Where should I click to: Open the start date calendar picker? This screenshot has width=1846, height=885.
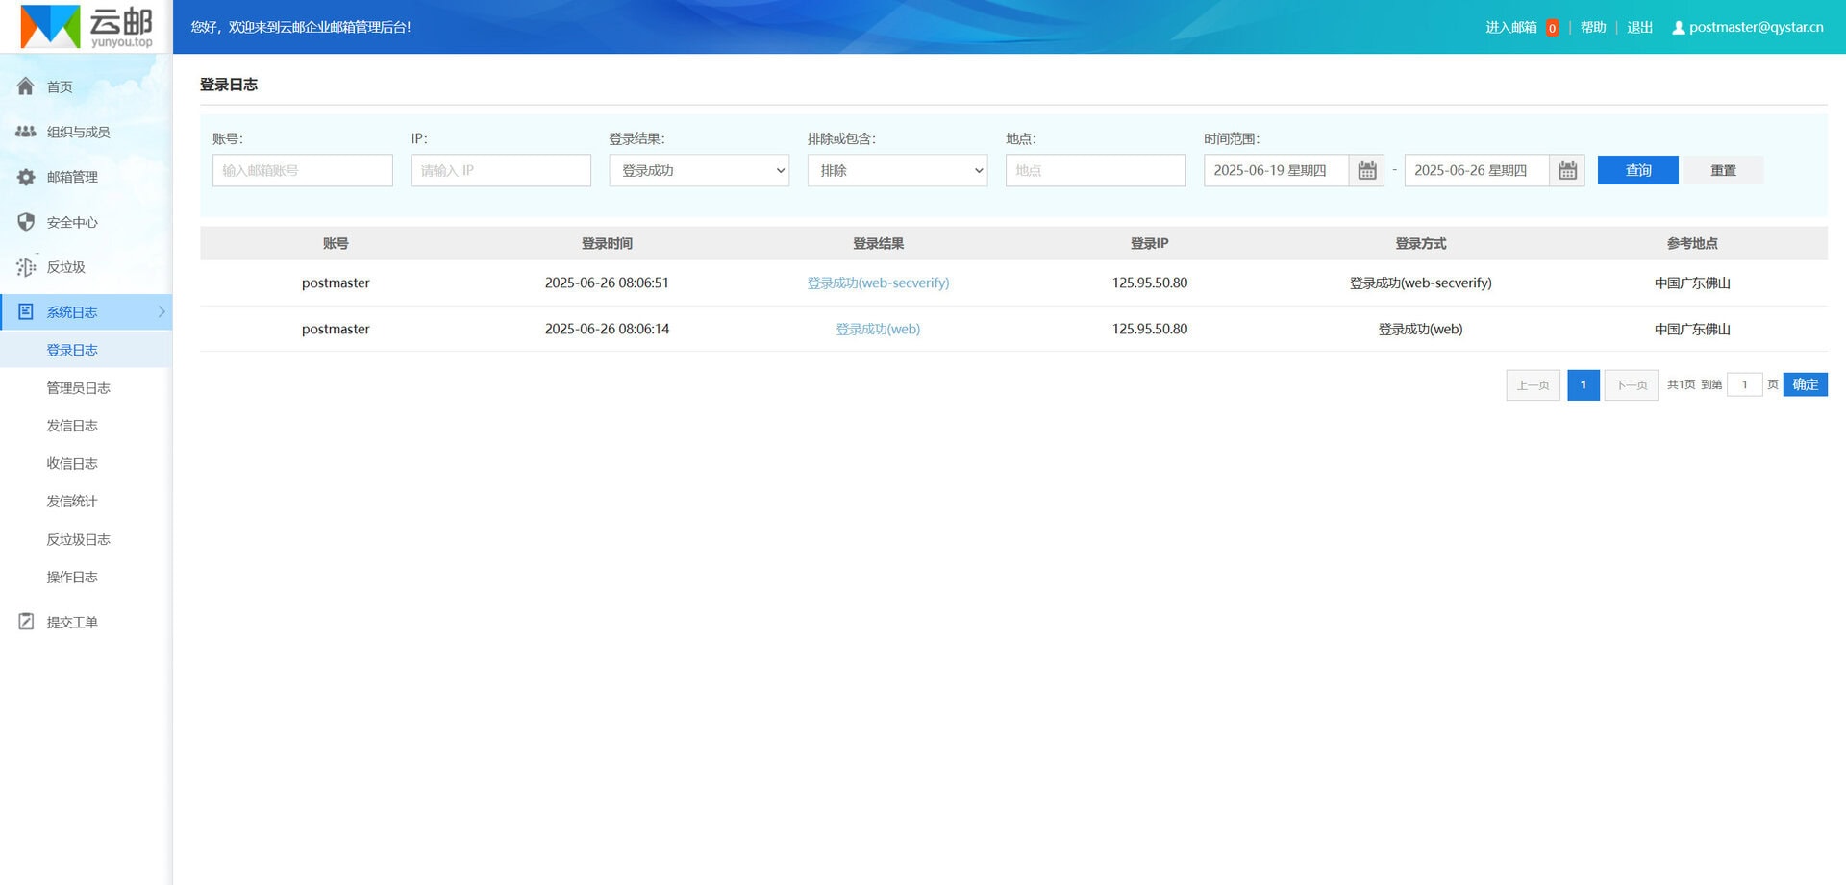point(1366,171)
